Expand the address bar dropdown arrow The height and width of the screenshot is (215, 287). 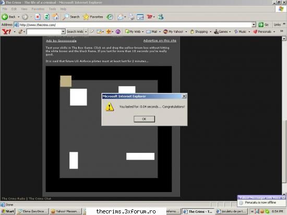click(x=254, y=25)
